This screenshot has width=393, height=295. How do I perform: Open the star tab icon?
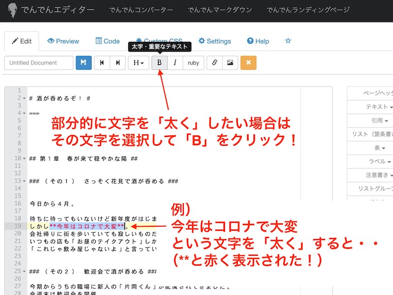pos(288,41)
